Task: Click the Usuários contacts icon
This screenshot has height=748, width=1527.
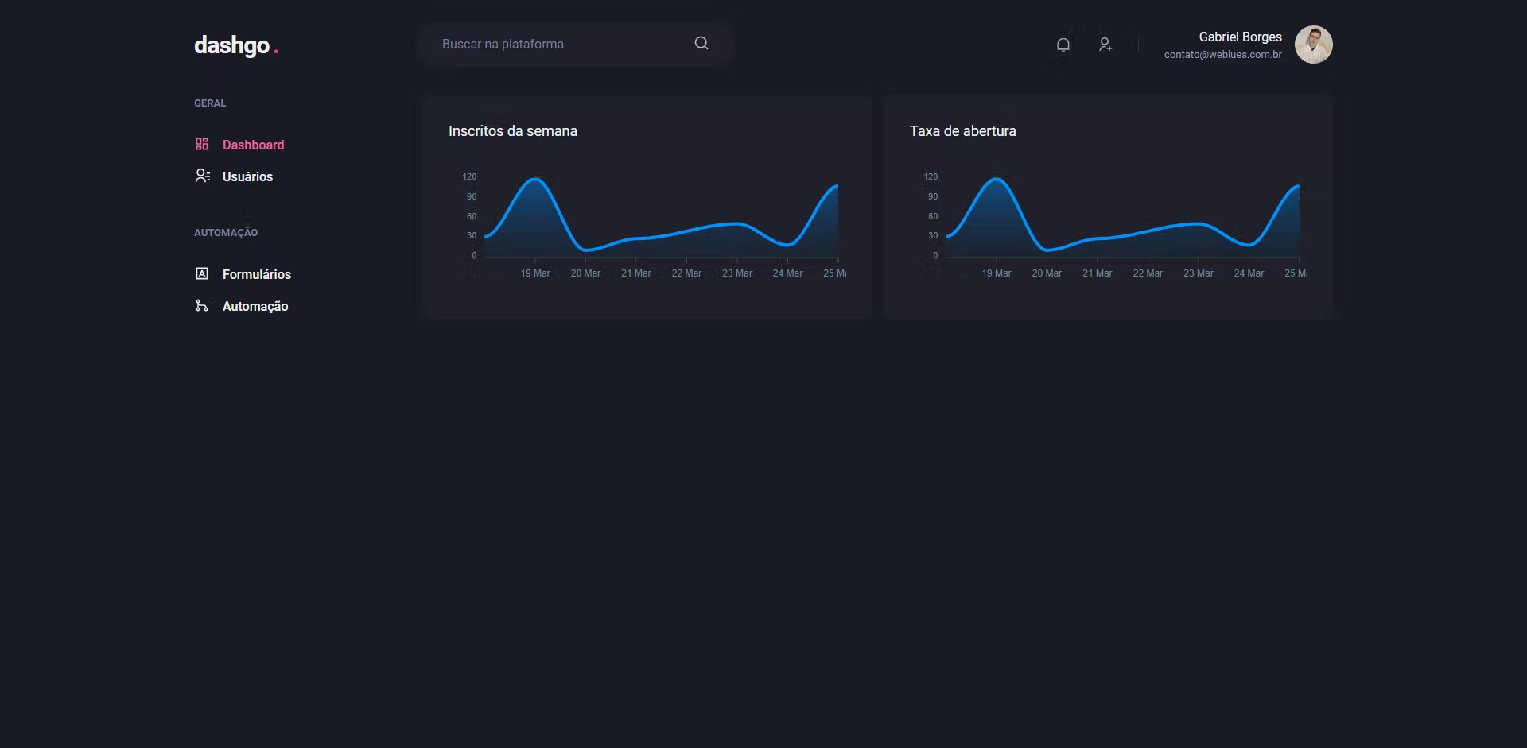Action: tap(203, 176)
